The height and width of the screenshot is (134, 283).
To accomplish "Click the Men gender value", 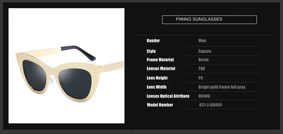I will (202, 41).
